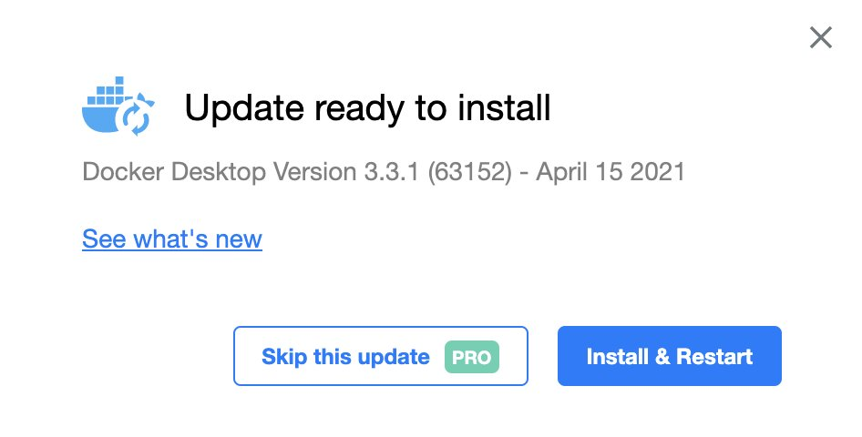Click the green PRO badge
Image resolution: width=862 pixels, height=437 pixels.
tap(472, 357)
